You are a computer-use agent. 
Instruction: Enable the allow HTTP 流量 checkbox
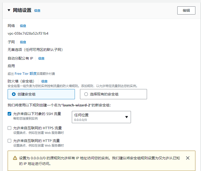coord(9,141)
